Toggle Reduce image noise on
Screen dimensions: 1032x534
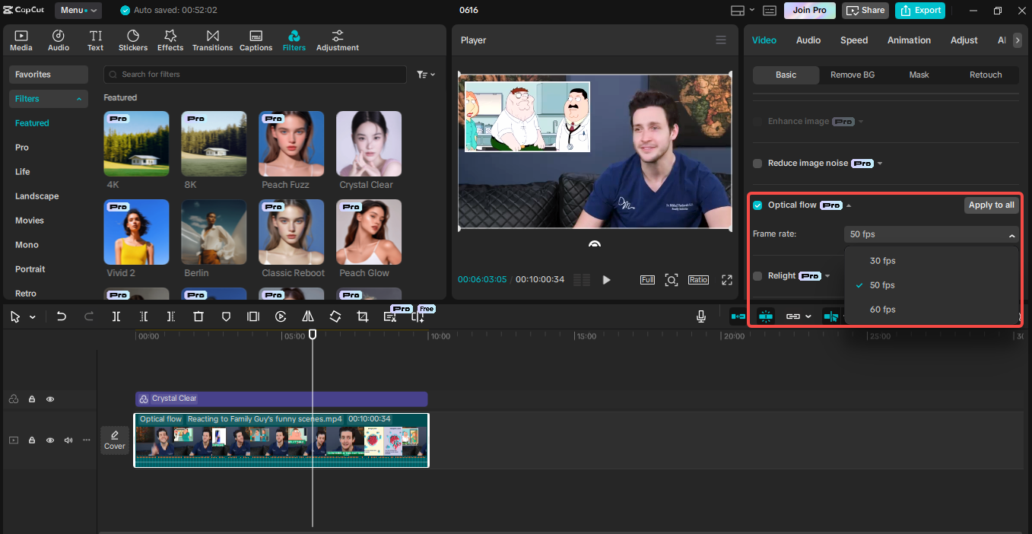tap(757, 163)
